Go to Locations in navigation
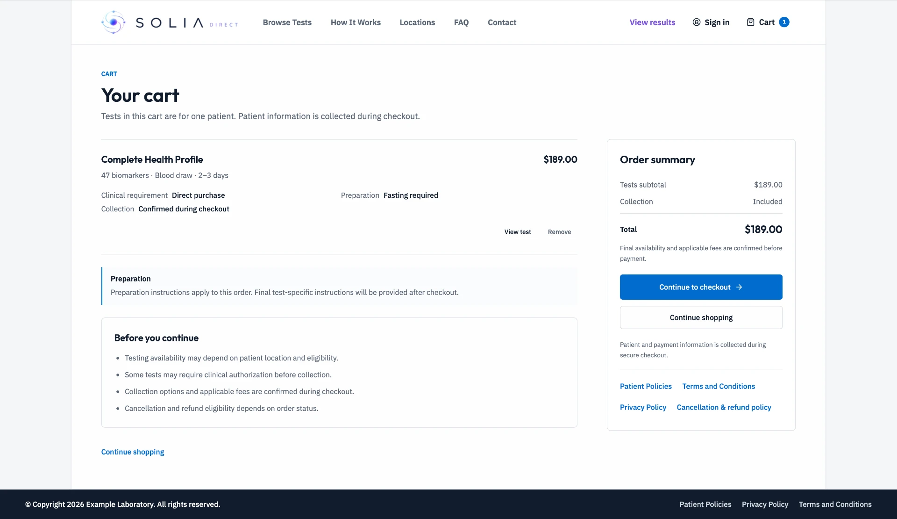 pos(417,22)
